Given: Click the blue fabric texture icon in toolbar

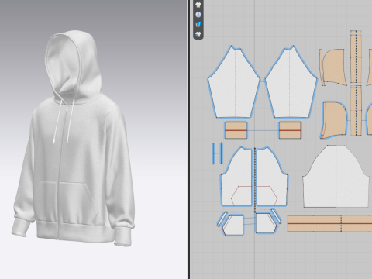Looking at the screenshot, I should click(198, 25).
